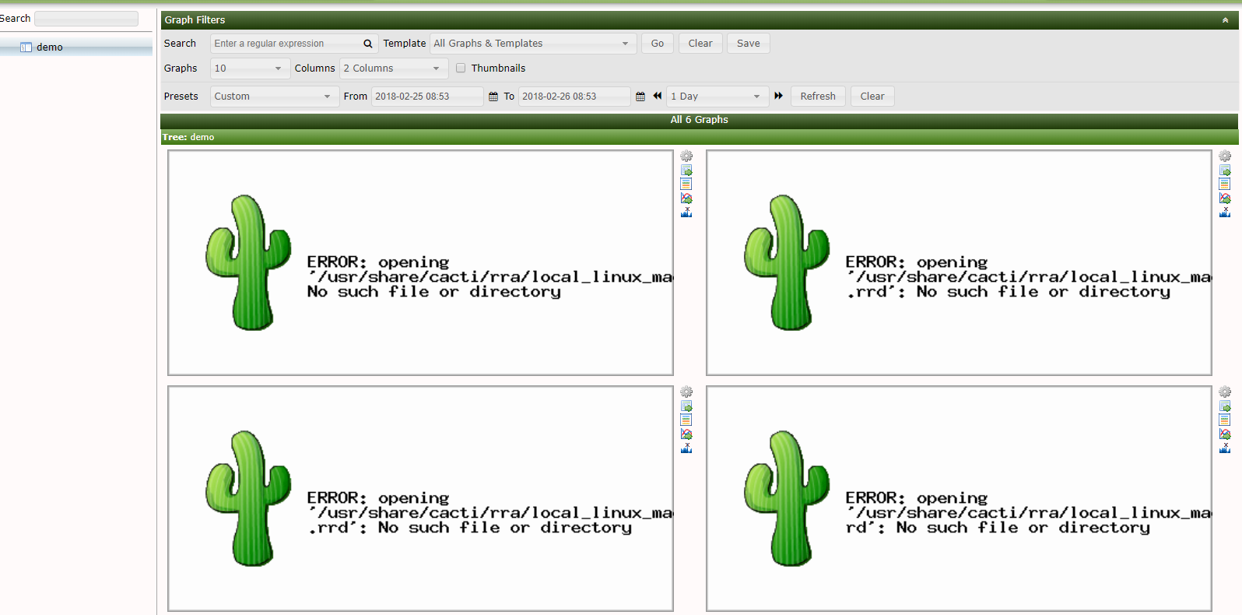Open graph details gear for second graph
This screenshot has width=1242, height=615.
click(1225, 156)
